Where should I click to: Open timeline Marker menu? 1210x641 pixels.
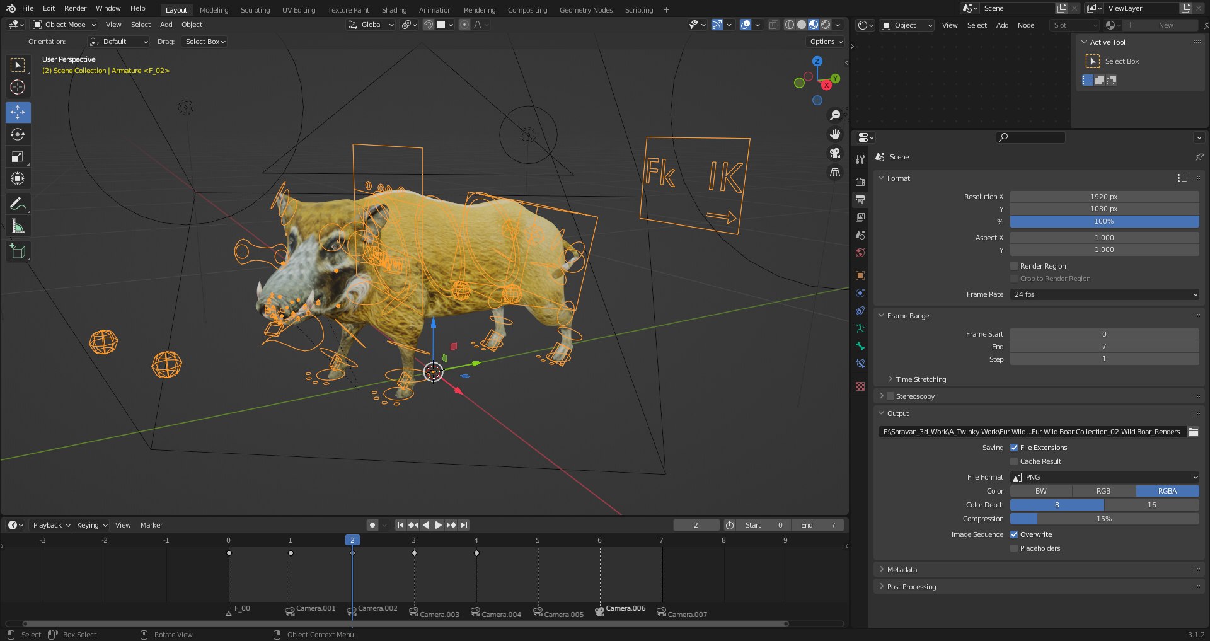[x=151, y=525]
